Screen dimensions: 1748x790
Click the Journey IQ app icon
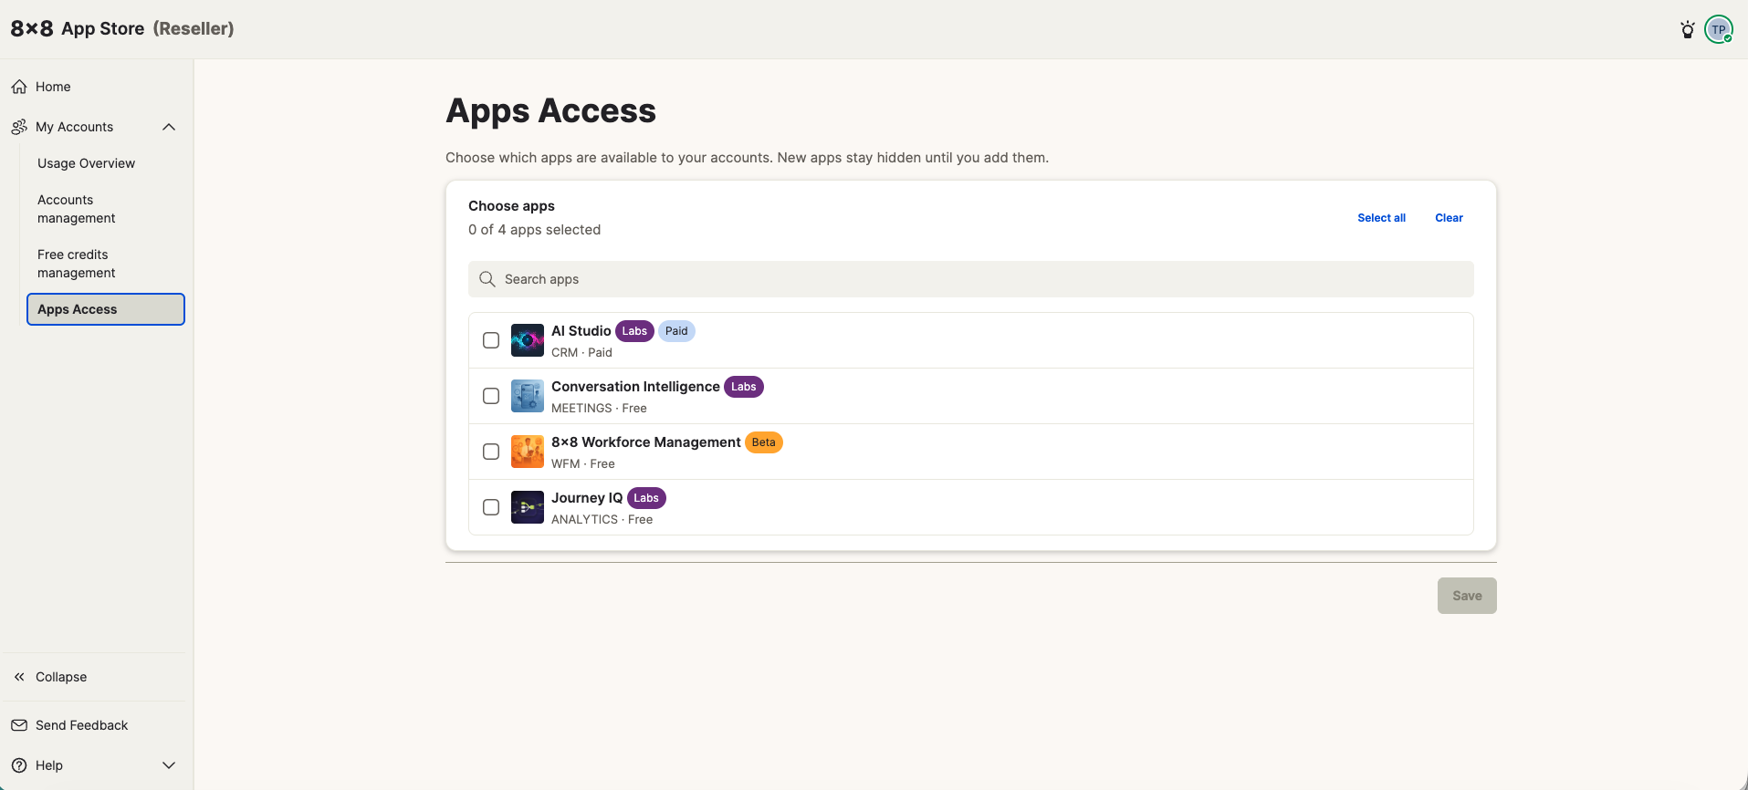pyautogui.click(x=528, y=507)
